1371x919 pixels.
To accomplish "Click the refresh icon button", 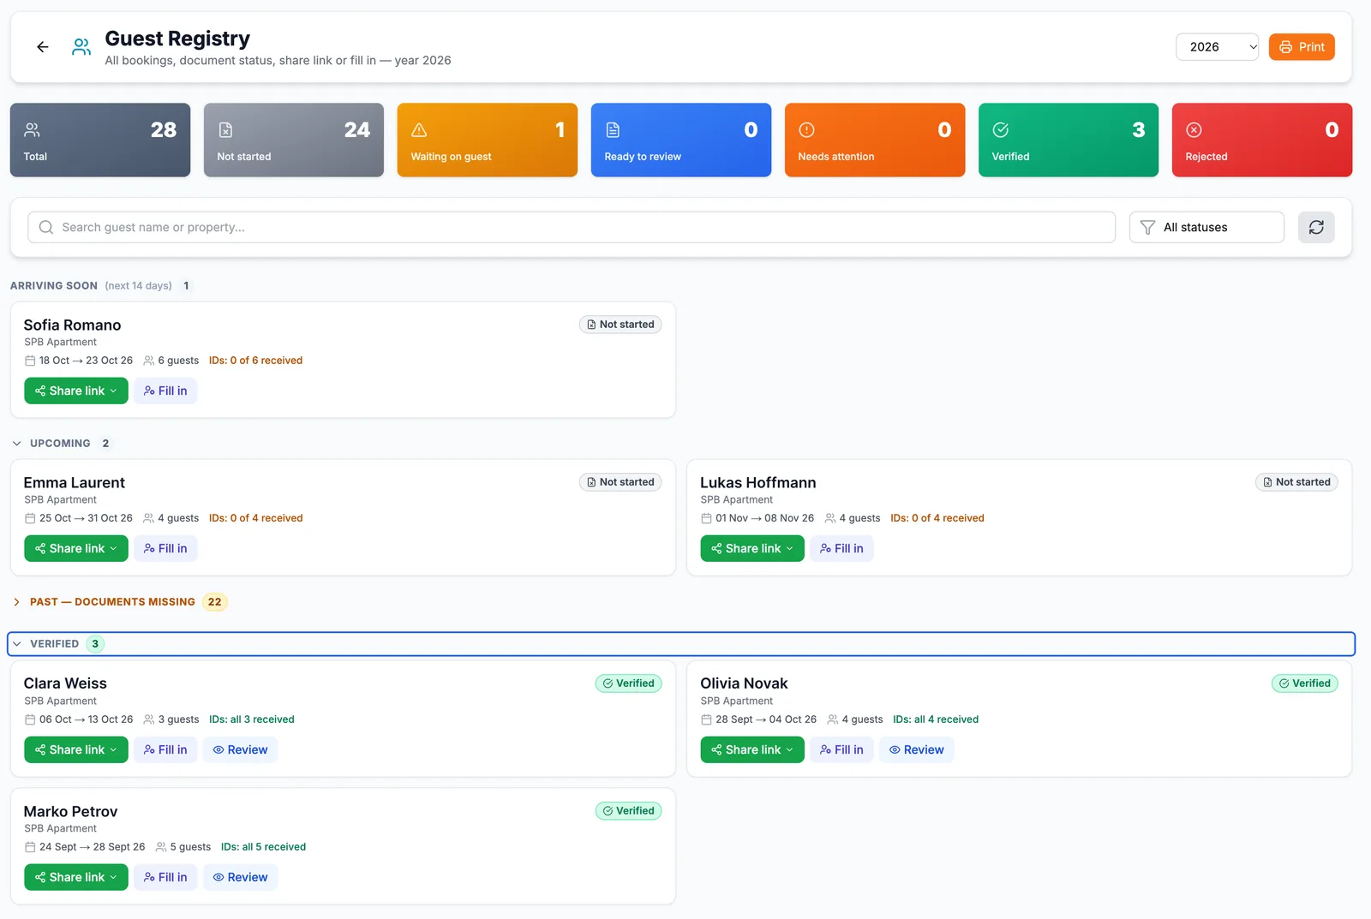I will [1316, 227].
